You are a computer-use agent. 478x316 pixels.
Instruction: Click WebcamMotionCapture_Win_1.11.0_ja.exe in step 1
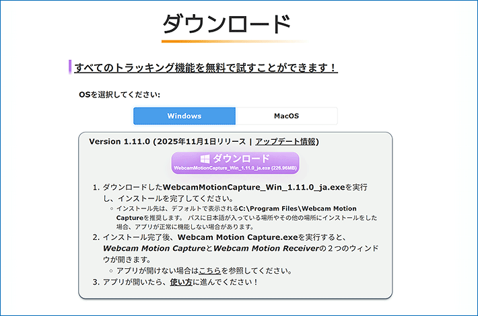point(254,187)
